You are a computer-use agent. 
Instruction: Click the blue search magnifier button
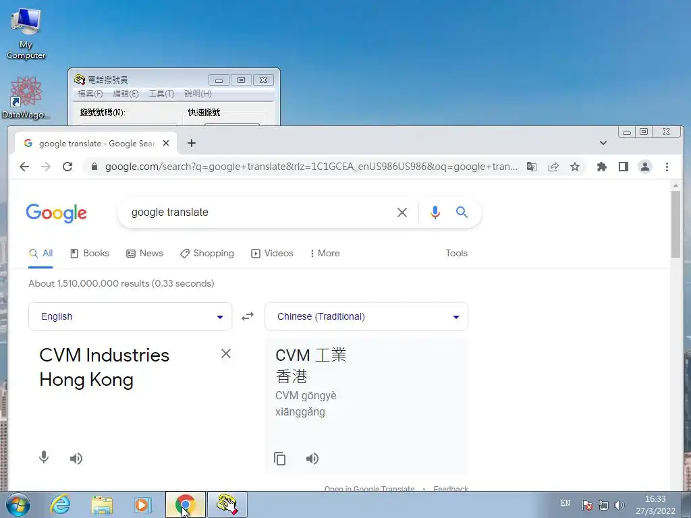pos(462,212)
